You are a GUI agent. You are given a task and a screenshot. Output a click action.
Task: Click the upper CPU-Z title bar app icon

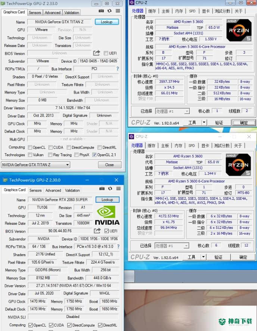[132, 3]
